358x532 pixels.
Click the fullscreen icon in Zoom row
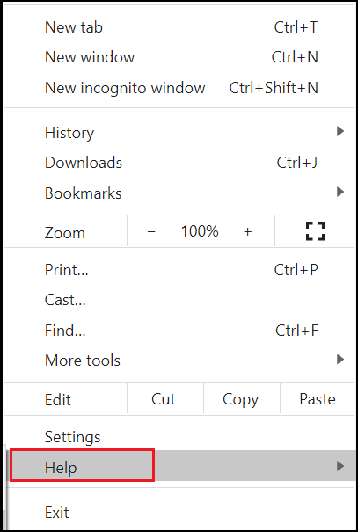tap(315, 231)
